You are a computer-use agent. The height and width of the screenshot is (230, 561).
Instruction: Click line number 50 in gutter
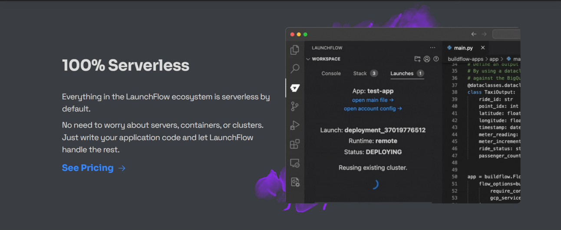tap(455, 177)
